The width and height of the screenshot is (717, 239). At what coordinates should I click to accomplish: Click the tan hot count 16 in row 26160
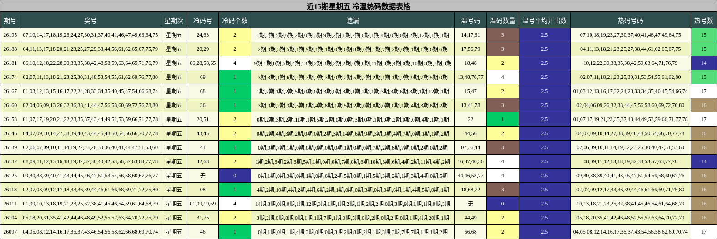(704, 105)
